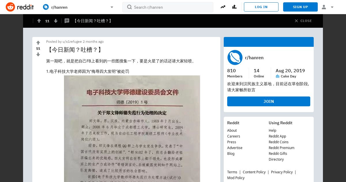This screenshot has width=346, height=182.
Task: Open the Press footer link
Action: click(232, 142)
